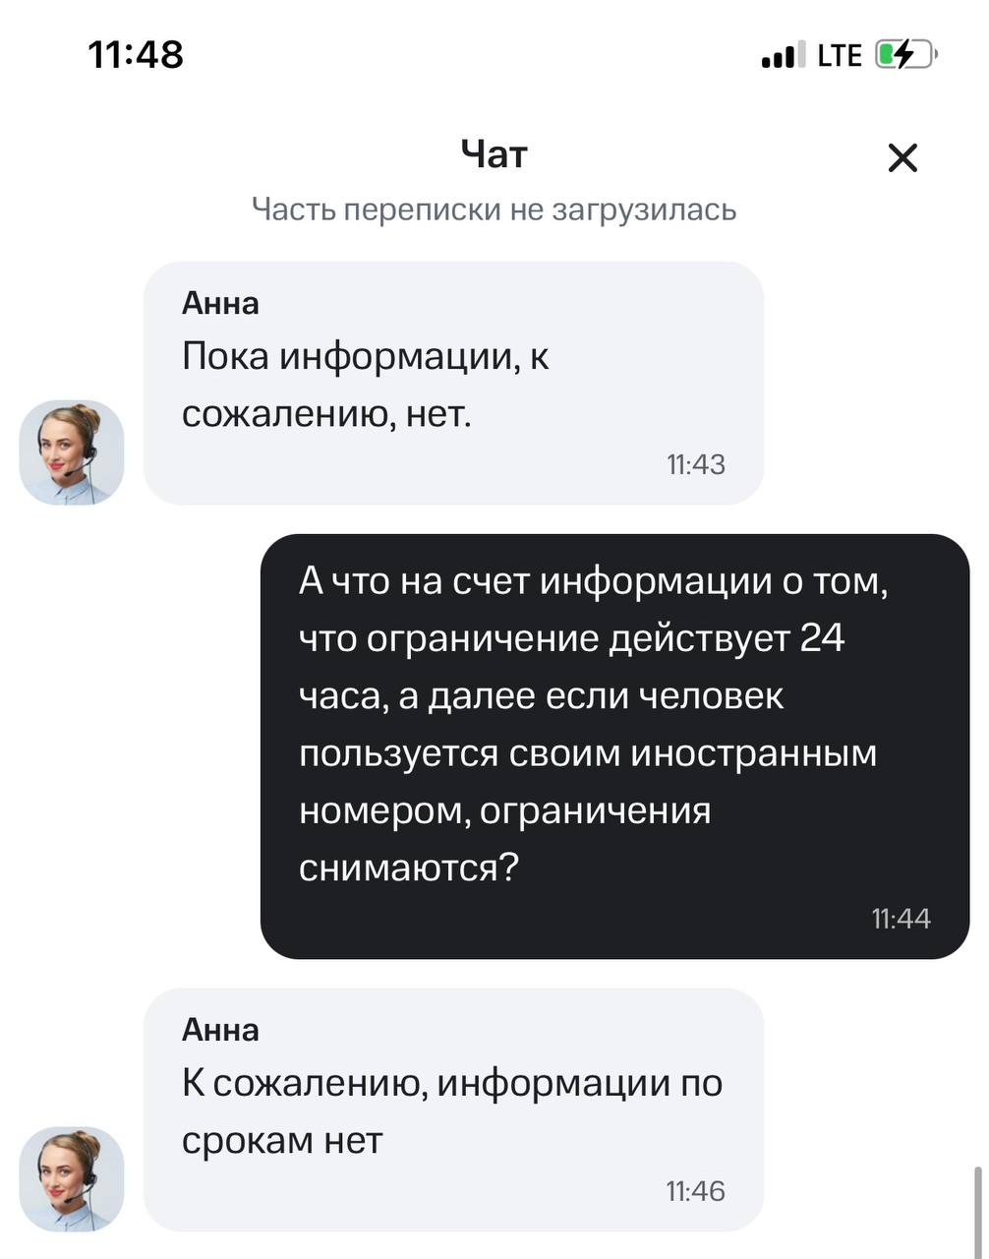Tap the "Часть переписки не загрузилась" notice

point(494,210)
